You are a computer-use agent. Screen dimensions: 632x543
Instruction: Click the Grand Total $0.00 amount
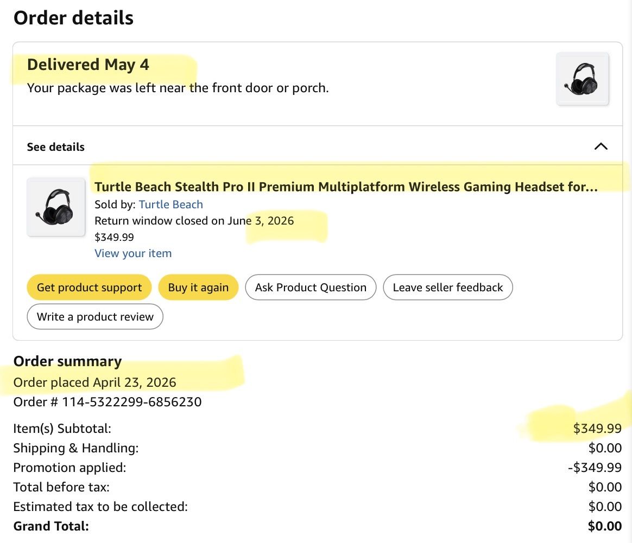click(605, 526)
